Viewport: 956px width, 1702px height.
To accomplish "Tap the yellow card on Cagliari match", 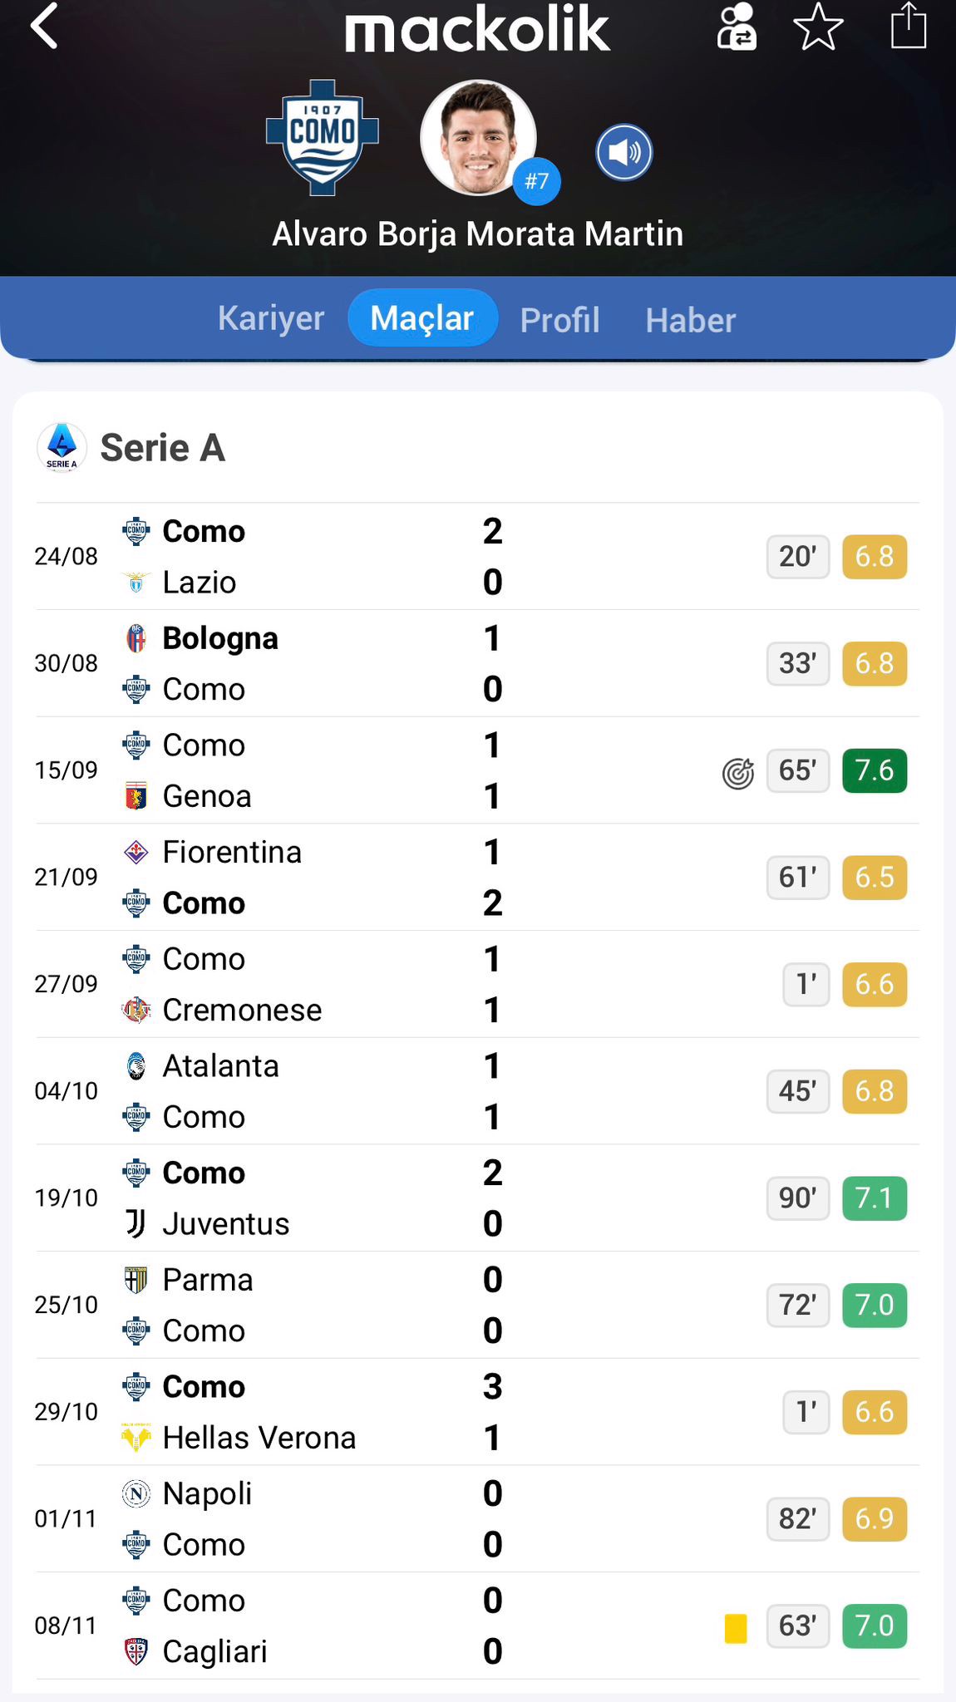I will 736,1628.
